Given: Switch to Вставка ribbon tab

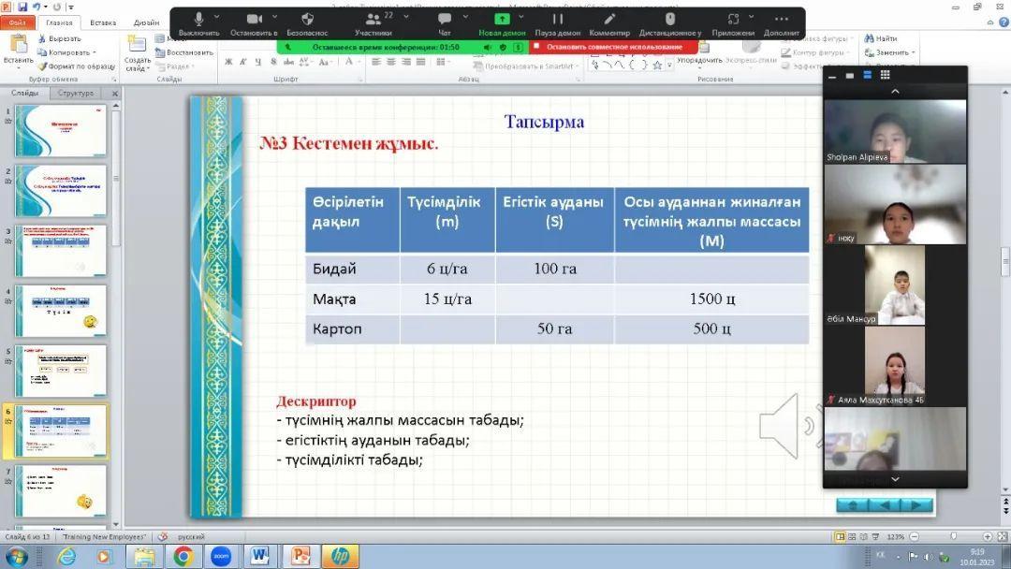Looking at the screenshot, I should [103, 22].
